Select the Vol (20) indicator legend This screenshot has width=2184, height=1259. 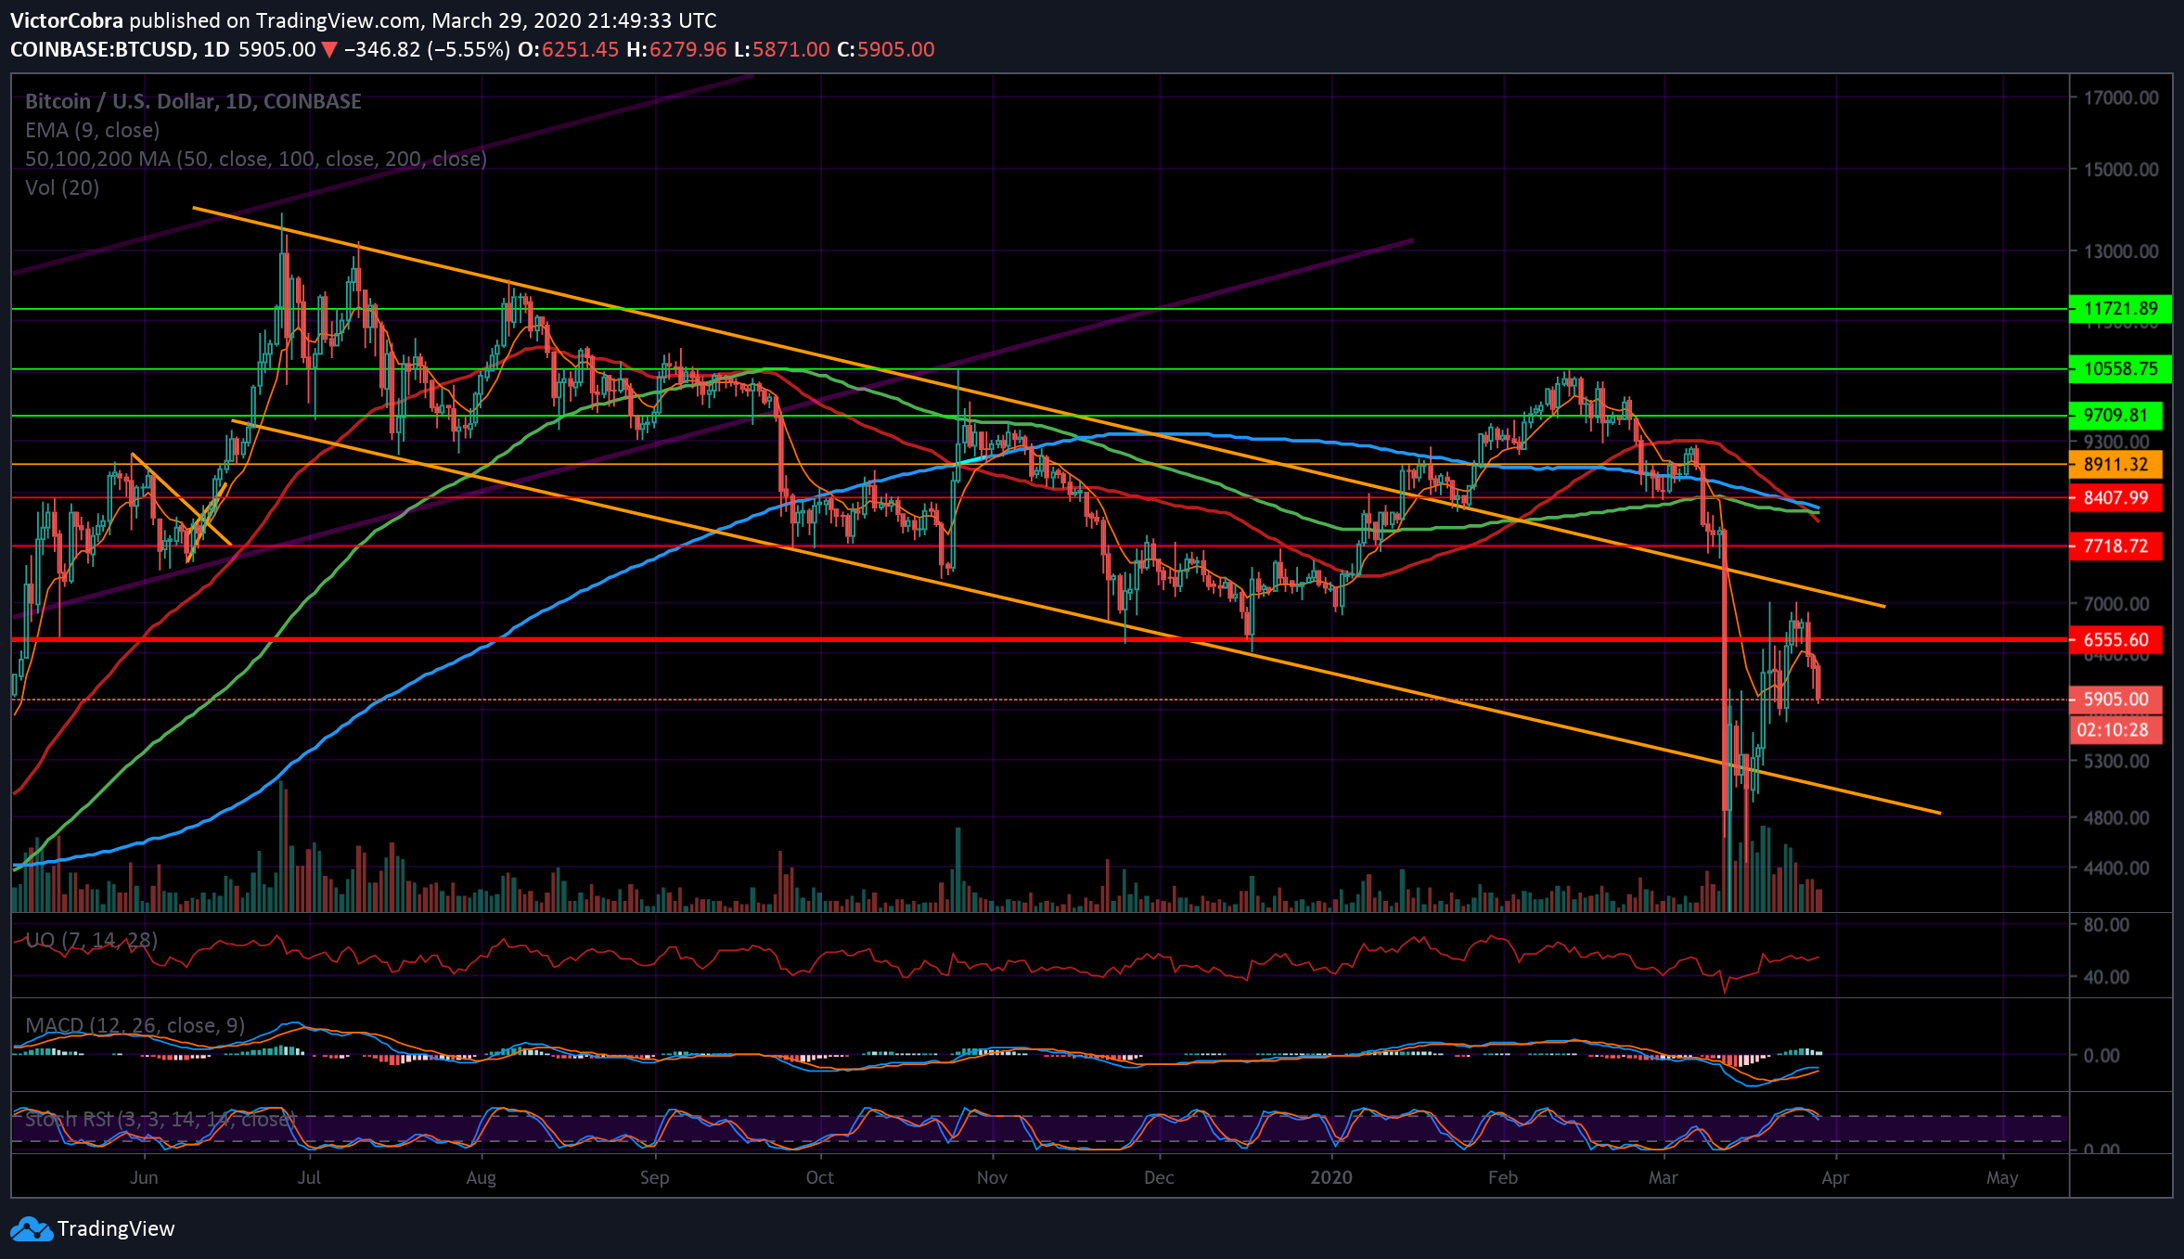click(62, 187)
